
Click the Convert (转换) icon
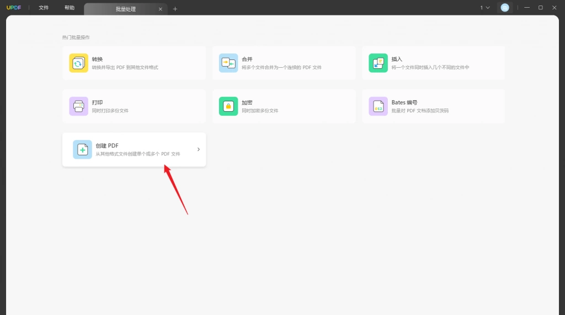78,63
